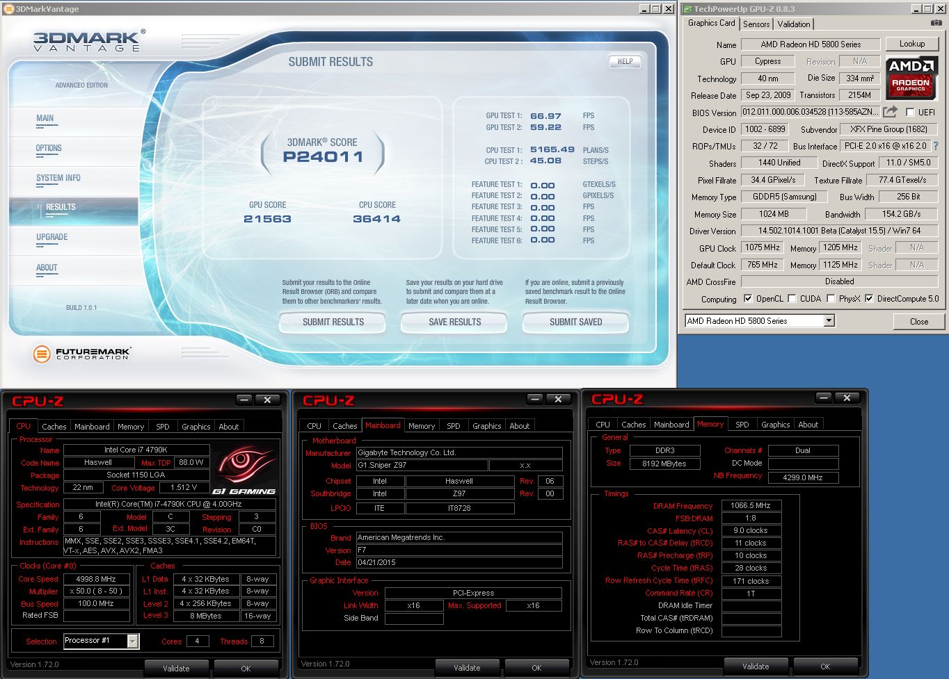The width and height of the screenshot is (949, 679).
Task: Select MAIN in the 3DMark sidebar
Action: coord(45,119)
